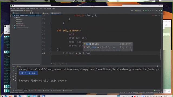Open main.py in project tree
The image size is (173, 97).
tap(19, 22)
